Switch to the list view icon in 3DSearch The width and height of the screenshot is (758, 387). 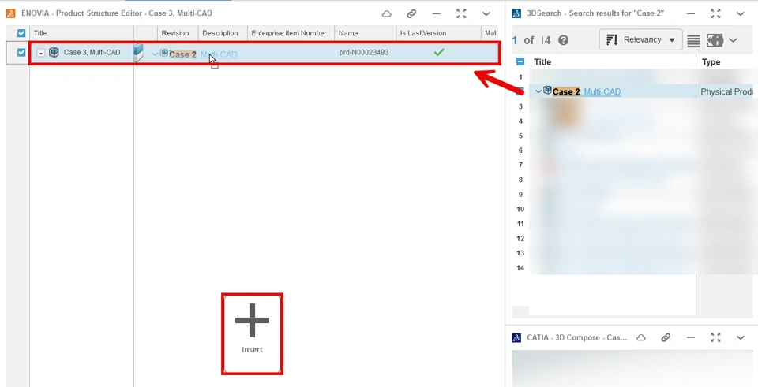(x=693, y=40)
